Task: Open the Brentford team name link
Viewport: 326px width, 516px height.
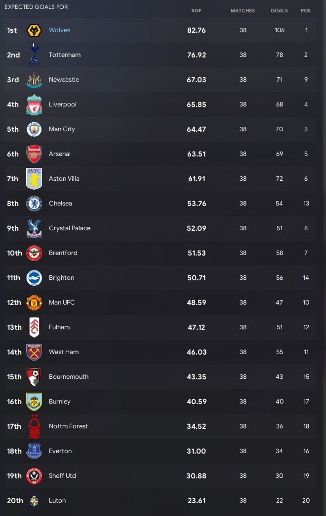Action: click(x=63, y=253)
